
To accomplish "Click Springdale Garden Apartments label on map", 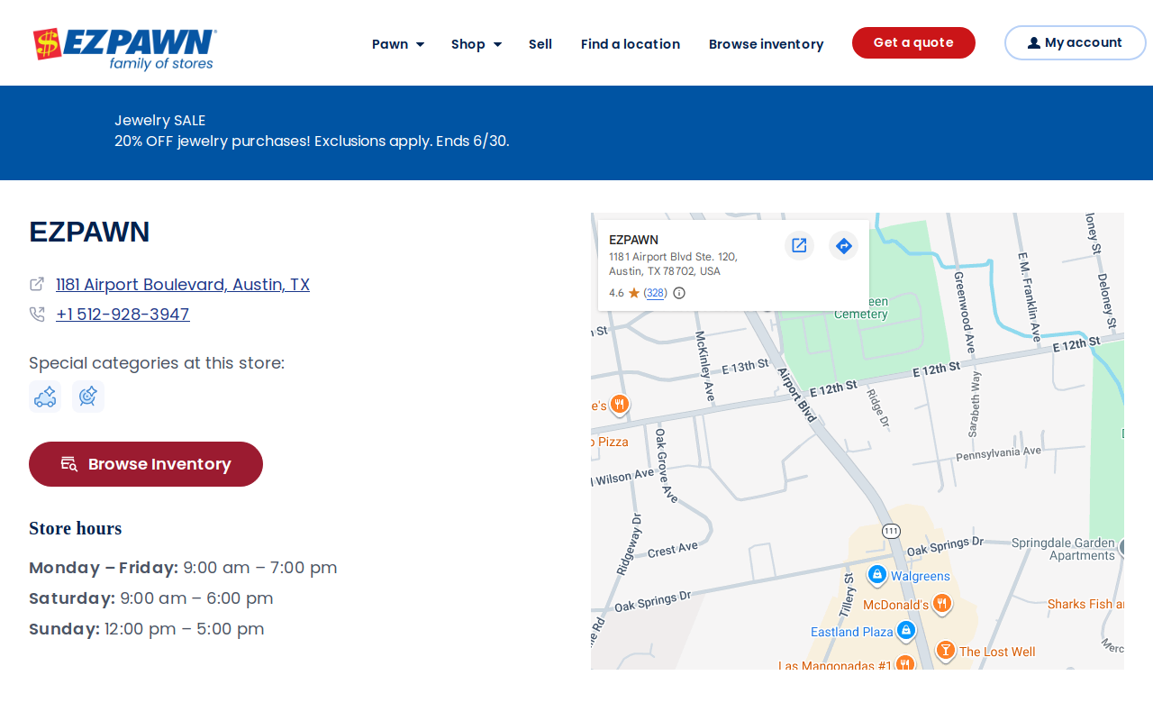I will 1063,549.
